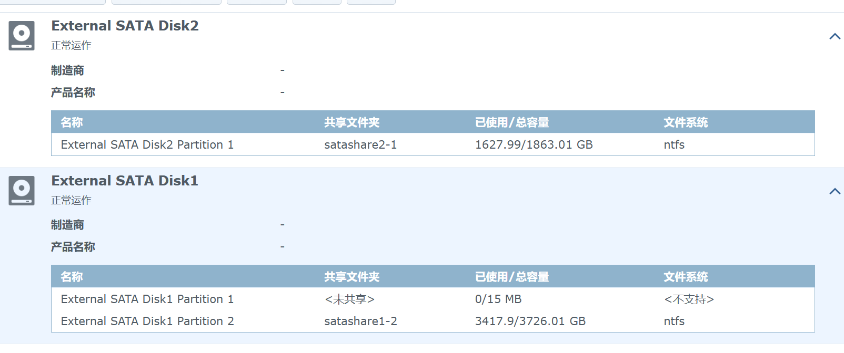Screen dimensions: 844x353
Task: Click the satashare2-1 shared folder entry
Action: pyautogui.click(x=360, y=144)
